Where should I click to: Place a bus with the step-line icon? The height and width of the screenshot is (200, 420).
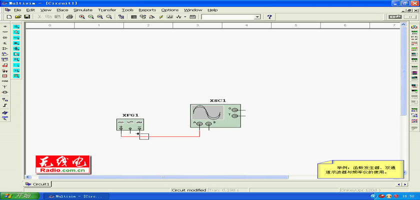point(5,105)
